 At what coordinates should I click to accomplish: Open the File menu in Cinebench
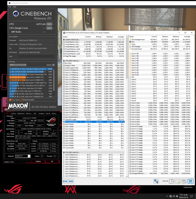tap(10, 7)
